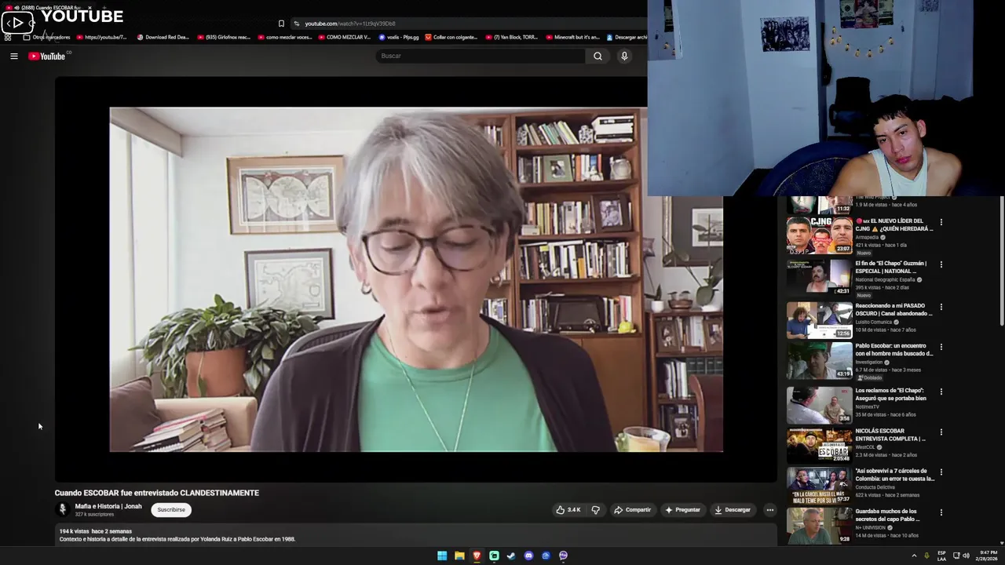Play Pablo Escobar: un encuentro thumbnail
Viewport: 1005px width, 565px height.
[820, 360]
